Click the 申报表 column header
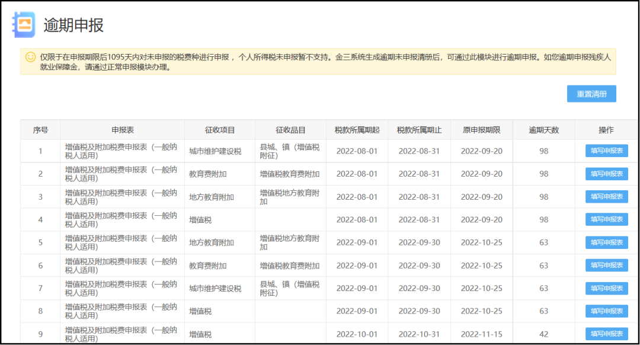This screenshot has height=345, width=640. pos(123,130)
